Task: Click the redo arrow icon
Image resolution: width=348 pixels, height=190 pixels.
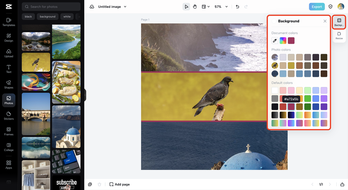Action: (246, 7)
